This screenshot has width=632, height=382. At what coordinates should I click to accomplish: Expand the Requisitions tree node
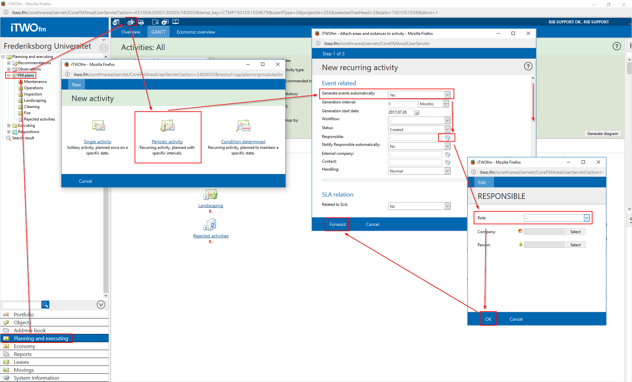pos(9,132)
